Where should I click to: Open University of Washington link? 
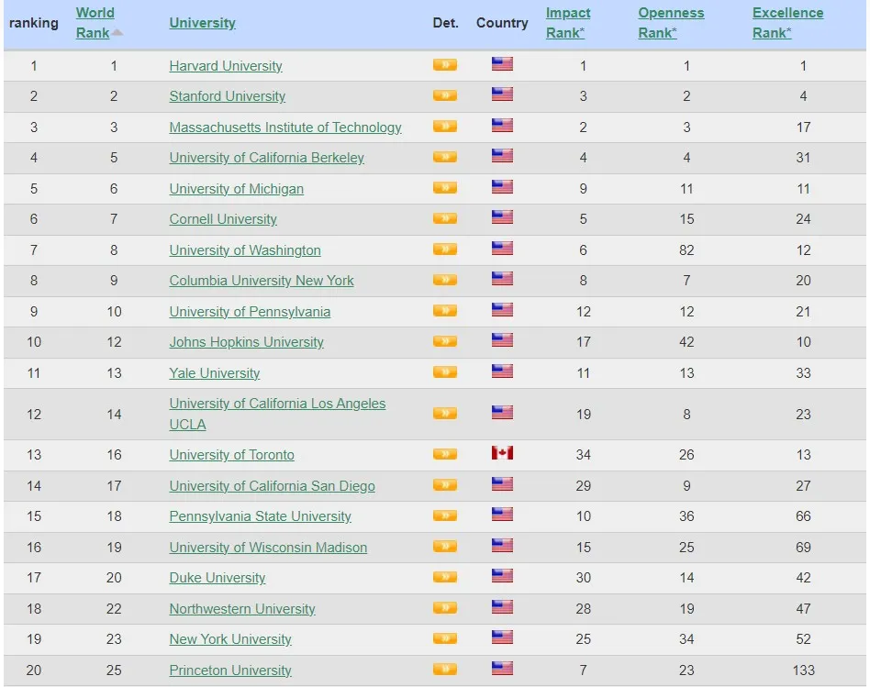[245, 250]
